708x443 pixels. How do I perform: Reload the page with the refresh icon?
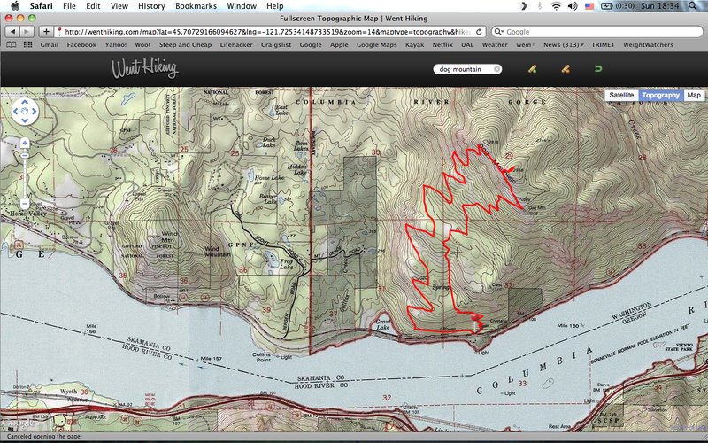click(479, 32)
